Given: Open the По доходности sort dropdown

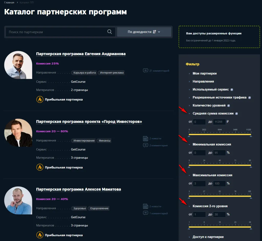Looking at the screenshot, I should [144, 32].
